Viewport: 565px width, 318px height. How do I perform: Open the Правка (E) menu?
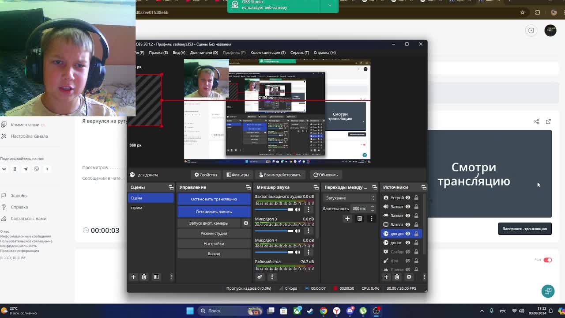(x=158, y=53)
